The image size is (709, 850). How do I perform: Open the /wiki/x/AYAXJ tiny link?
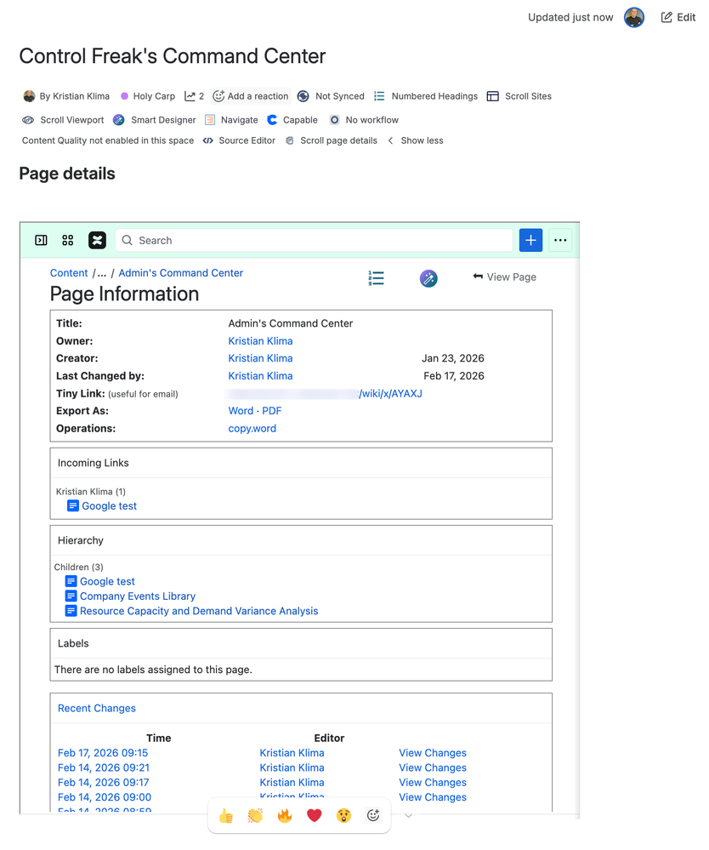390,394
